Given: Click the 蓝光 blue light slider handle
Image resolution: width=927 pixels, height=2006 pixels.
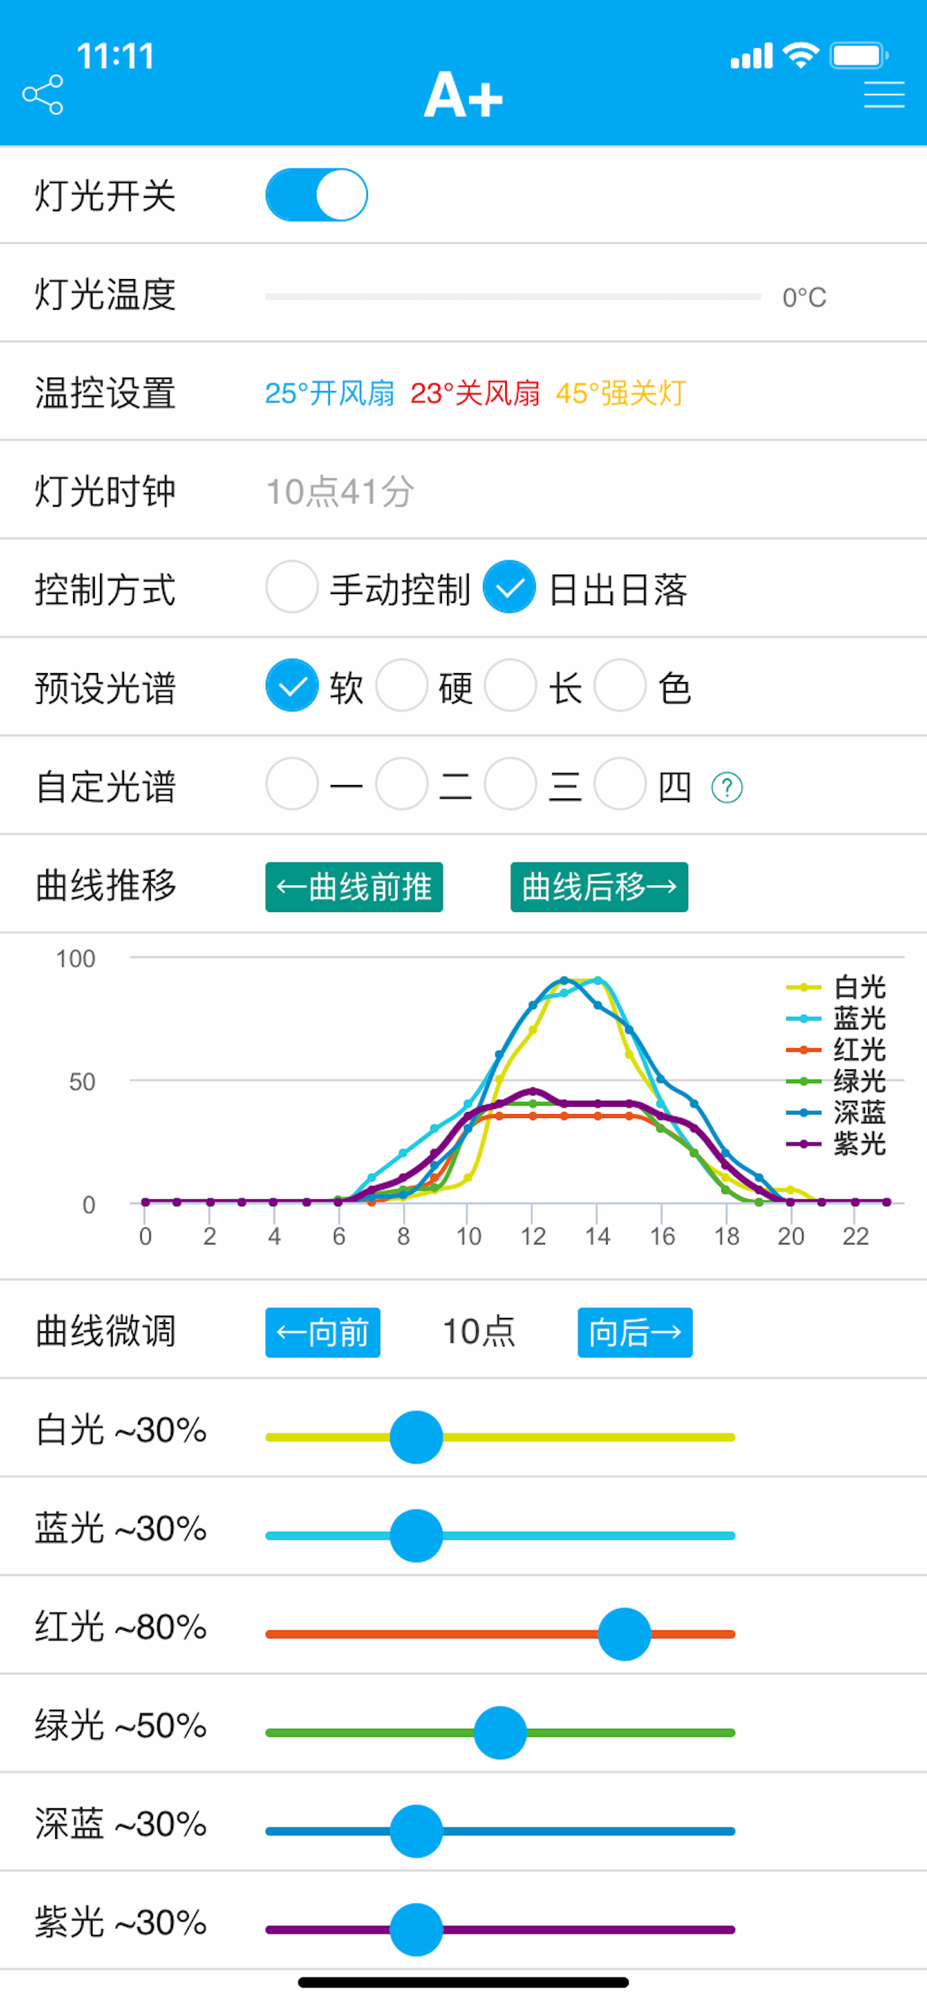Looking at the screenshot, I should coord(416,1536).
